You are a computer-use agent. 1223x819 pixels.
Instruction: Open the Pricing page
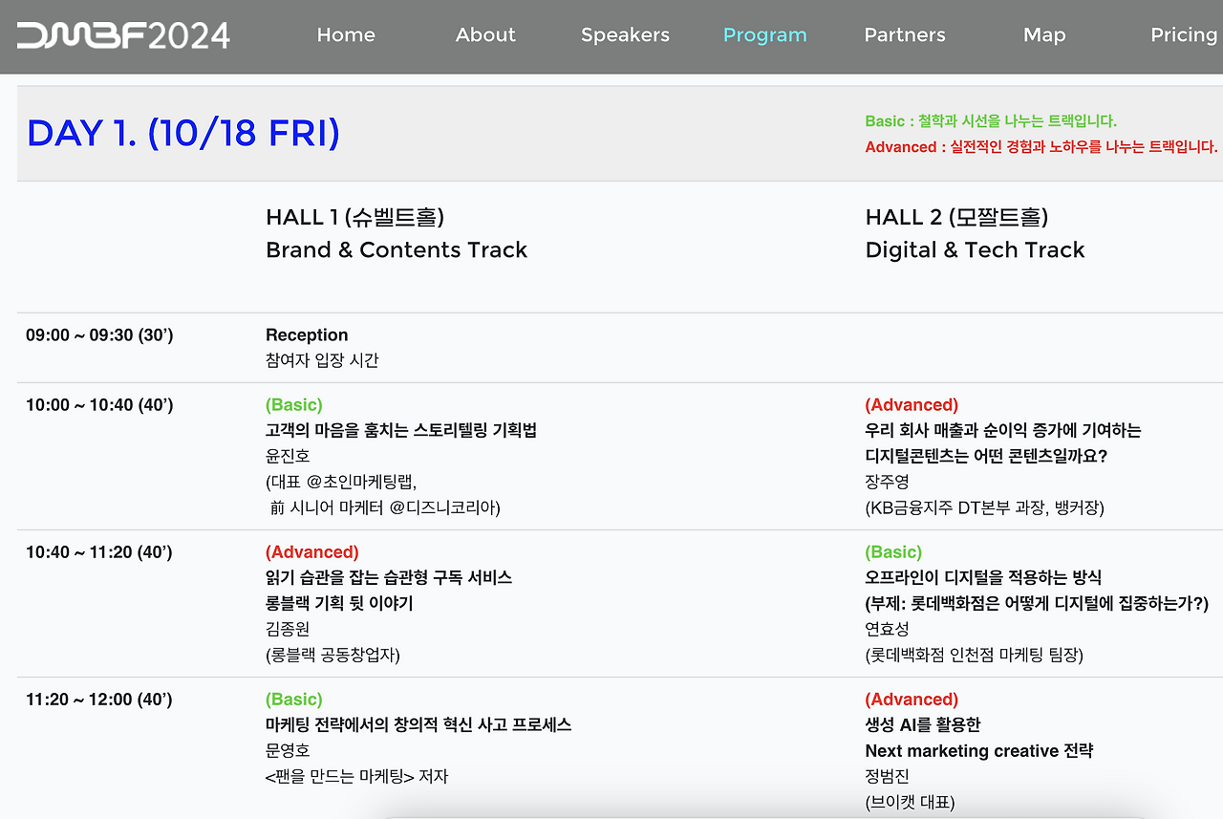pos(1183,35)
